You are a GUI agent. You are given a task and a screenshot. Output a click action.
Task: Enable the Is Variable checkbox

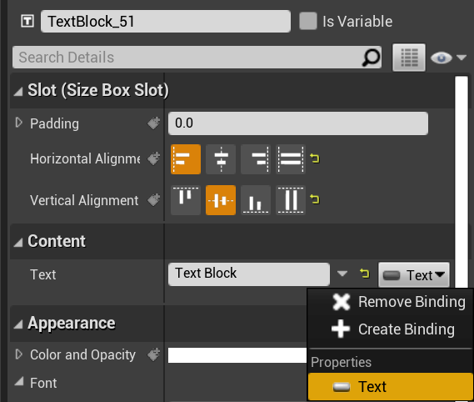click(308, 21)
